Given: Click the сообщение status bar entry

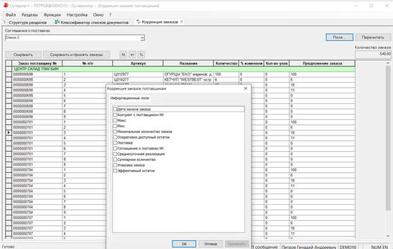Looking at the screenshot, I should 265,246.
